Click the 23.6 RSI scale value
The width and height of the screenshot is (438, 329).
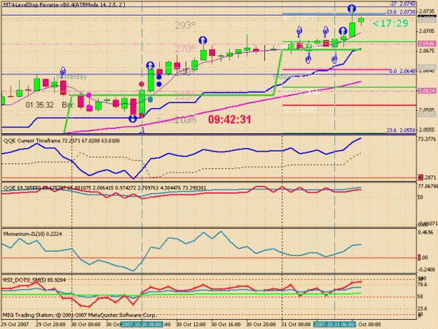coord(423,309)
